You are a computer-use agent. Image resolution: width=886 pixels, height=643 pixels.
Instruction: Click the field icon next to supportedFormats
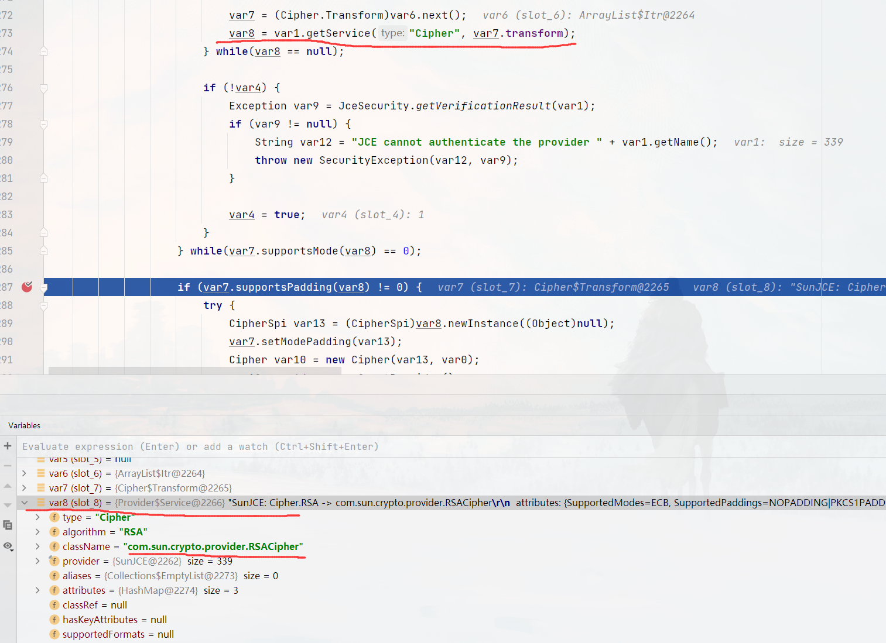[54, 634]
